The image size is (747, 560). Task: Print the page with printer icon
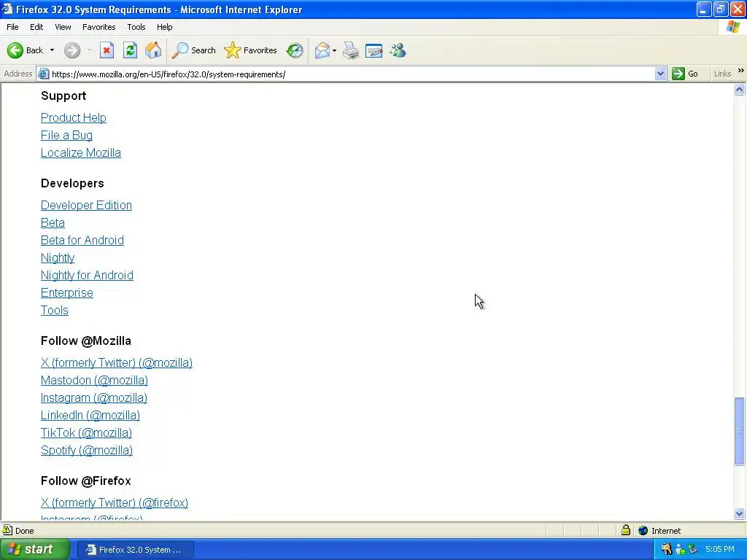[351, 50]
